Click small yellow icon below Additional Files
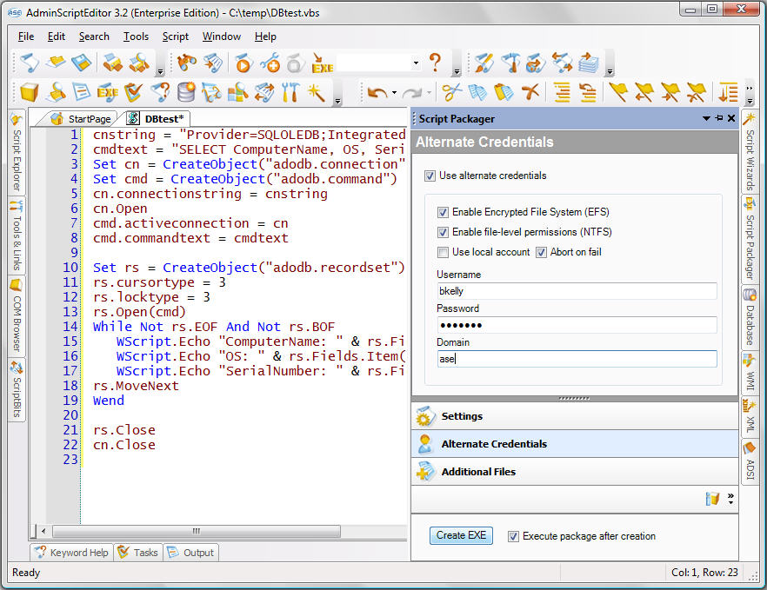 click(713, 499)
